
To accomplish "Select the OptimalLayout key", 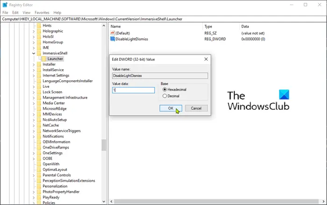I will pos(55,170).
